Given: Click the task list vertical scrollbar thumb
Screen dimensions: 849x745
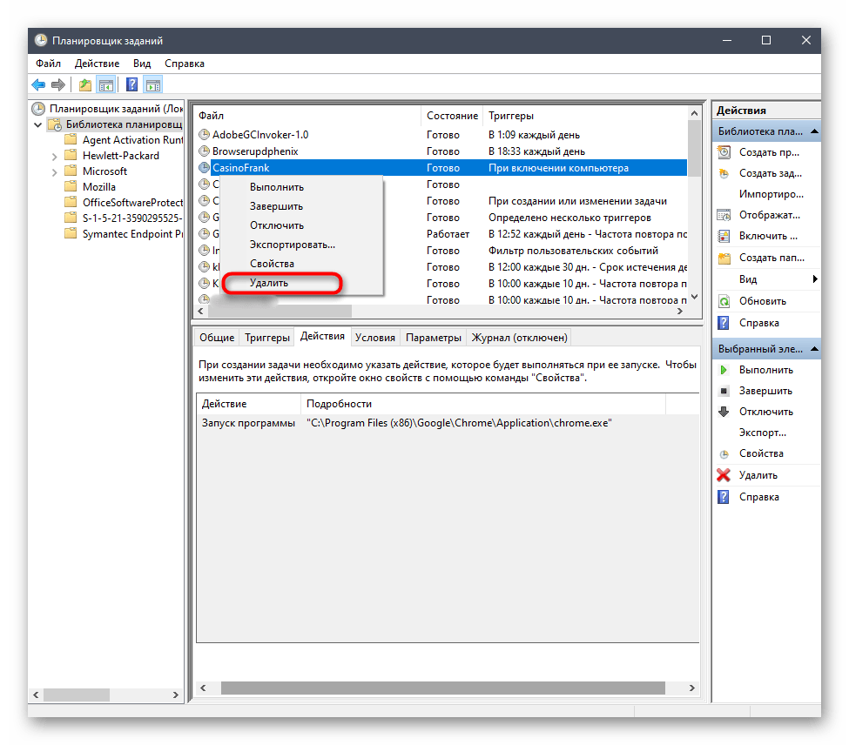Looking at the screenshot, I should point(694,148).
